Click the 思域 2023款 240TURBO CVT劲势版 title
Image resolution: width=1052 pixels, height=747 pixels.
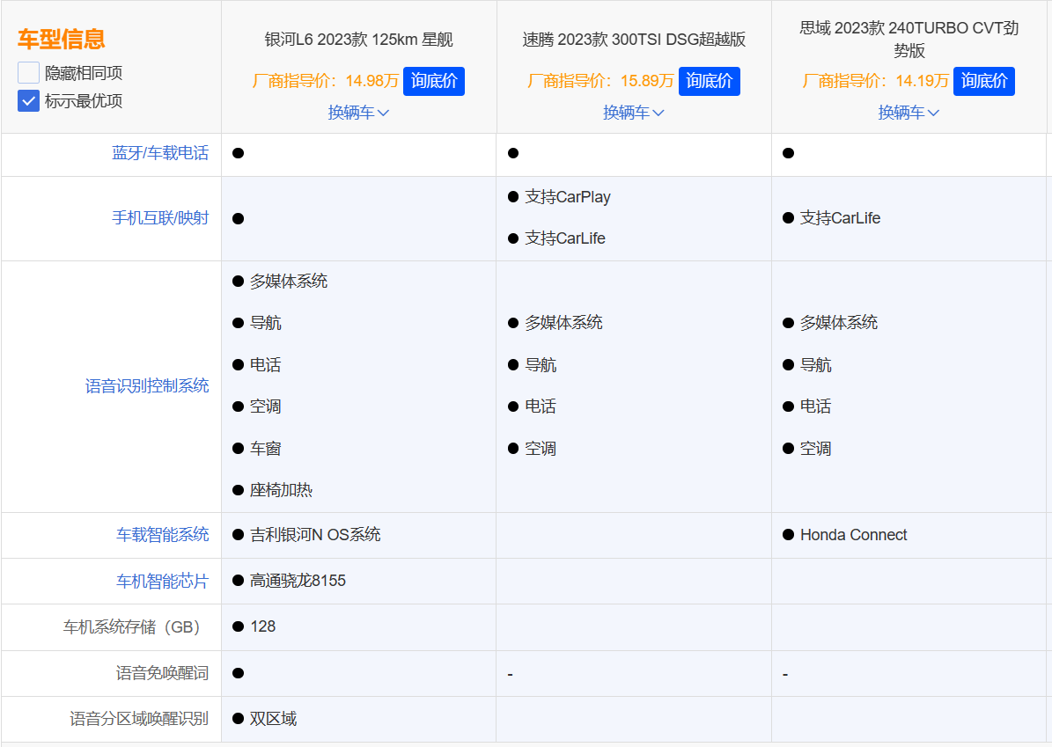(x=909, y=39)
